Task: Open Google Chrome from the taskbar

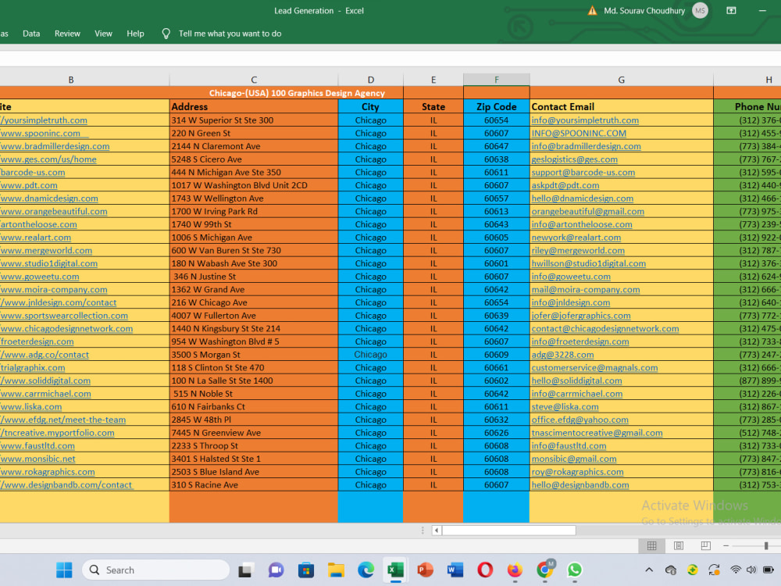Action: (x=545, y=570)
